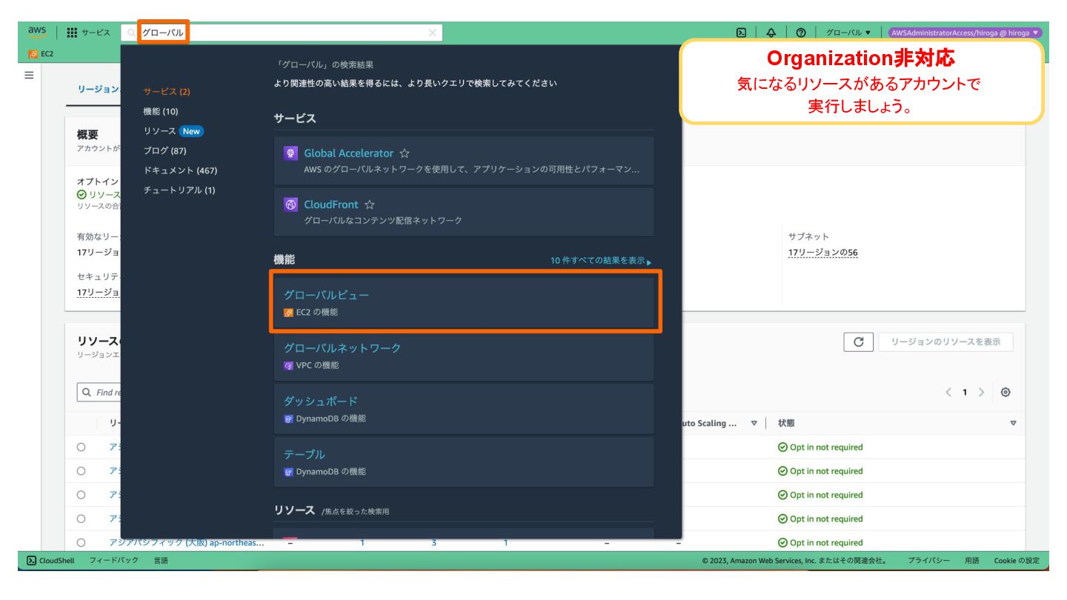Open アジアパシフィック (大阪) region link

click(x=187, y=542)
